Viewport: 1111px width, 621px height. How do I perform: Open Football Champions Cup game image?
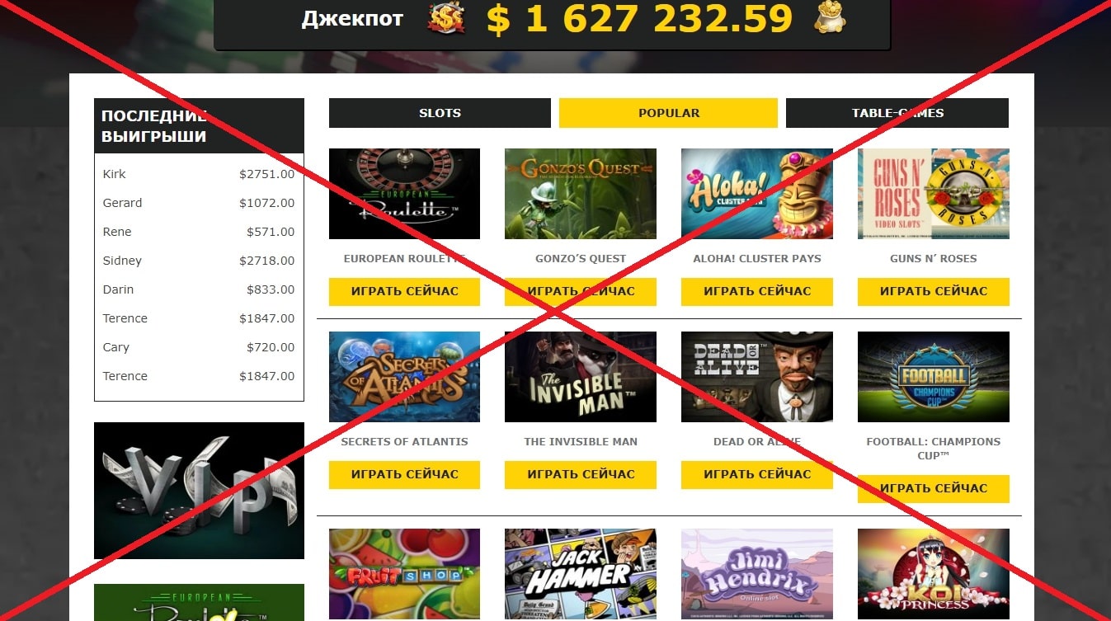(x=934, y=377)
